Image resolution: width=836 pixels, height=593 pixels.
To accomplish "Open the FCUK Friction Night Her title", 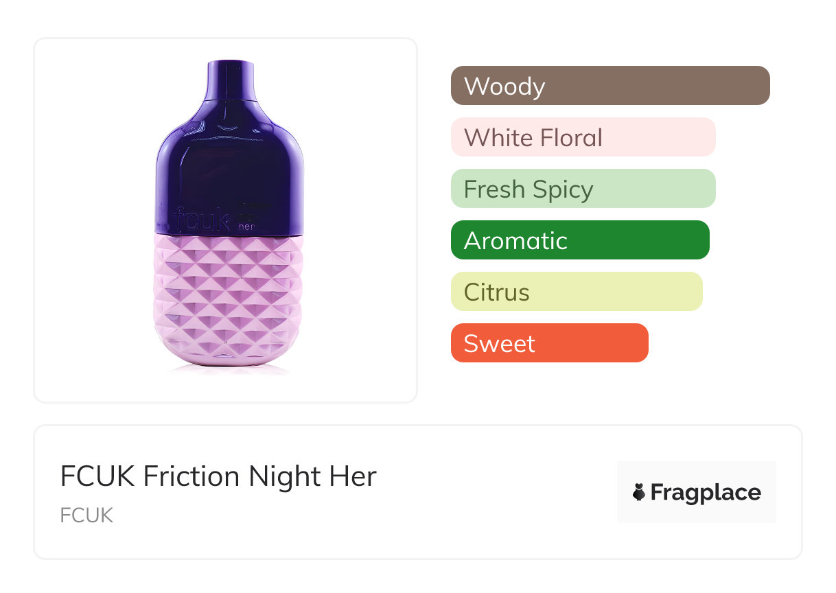I will (218, 476).
